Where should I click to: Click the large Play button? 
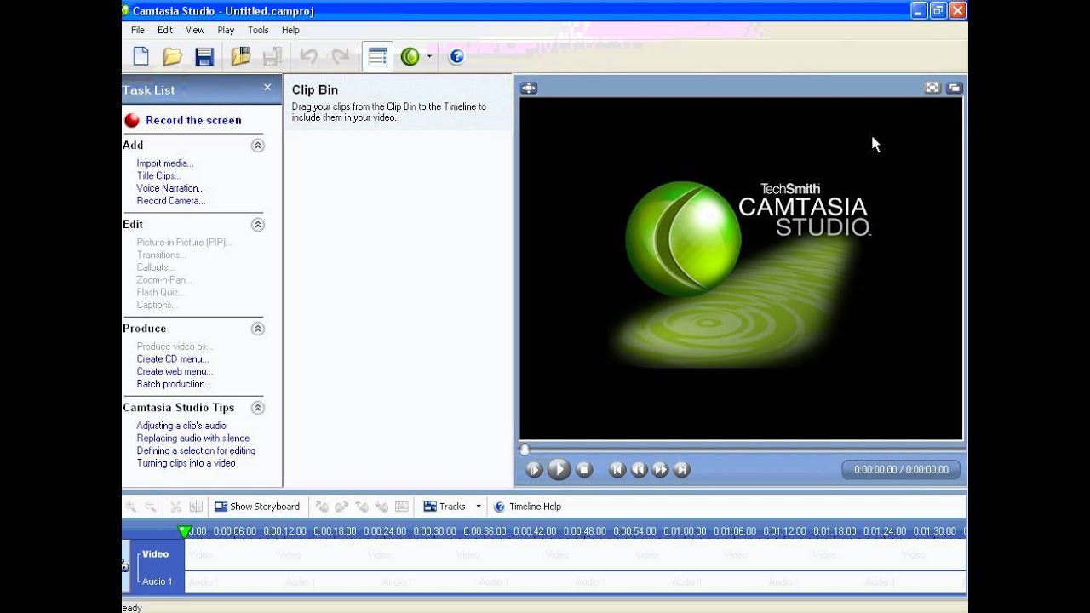tap(559, 469)
